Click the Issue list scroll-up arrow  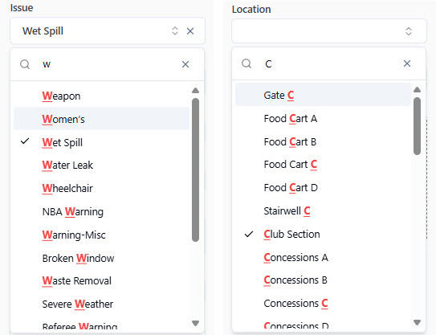click(x=195, y=91)
